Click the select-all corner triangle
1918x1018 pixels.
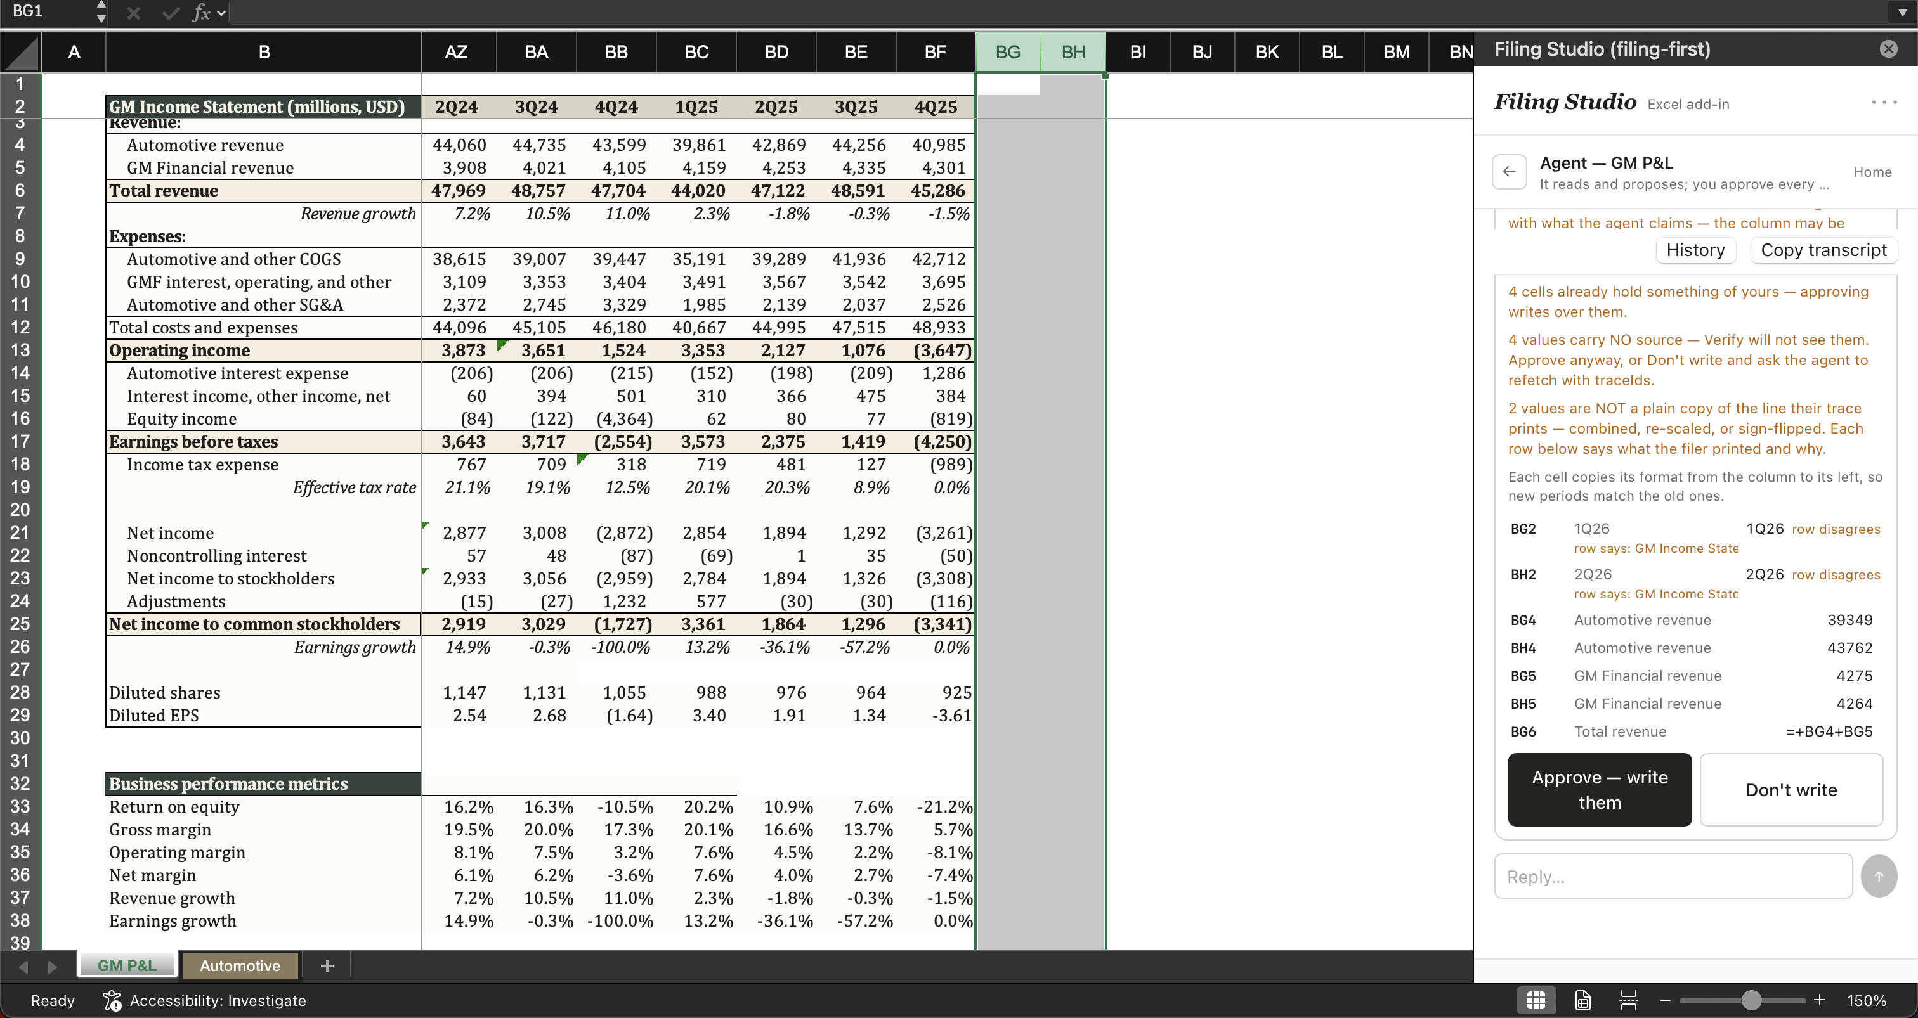pyautogui.click(x=21, y=52)
